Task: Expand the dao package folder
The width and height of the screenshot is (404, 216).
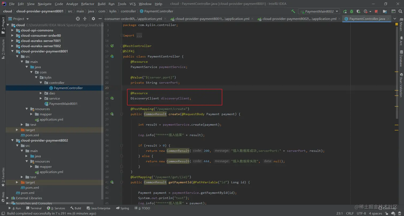Action: pyautogui.click(x=41, y=93)
